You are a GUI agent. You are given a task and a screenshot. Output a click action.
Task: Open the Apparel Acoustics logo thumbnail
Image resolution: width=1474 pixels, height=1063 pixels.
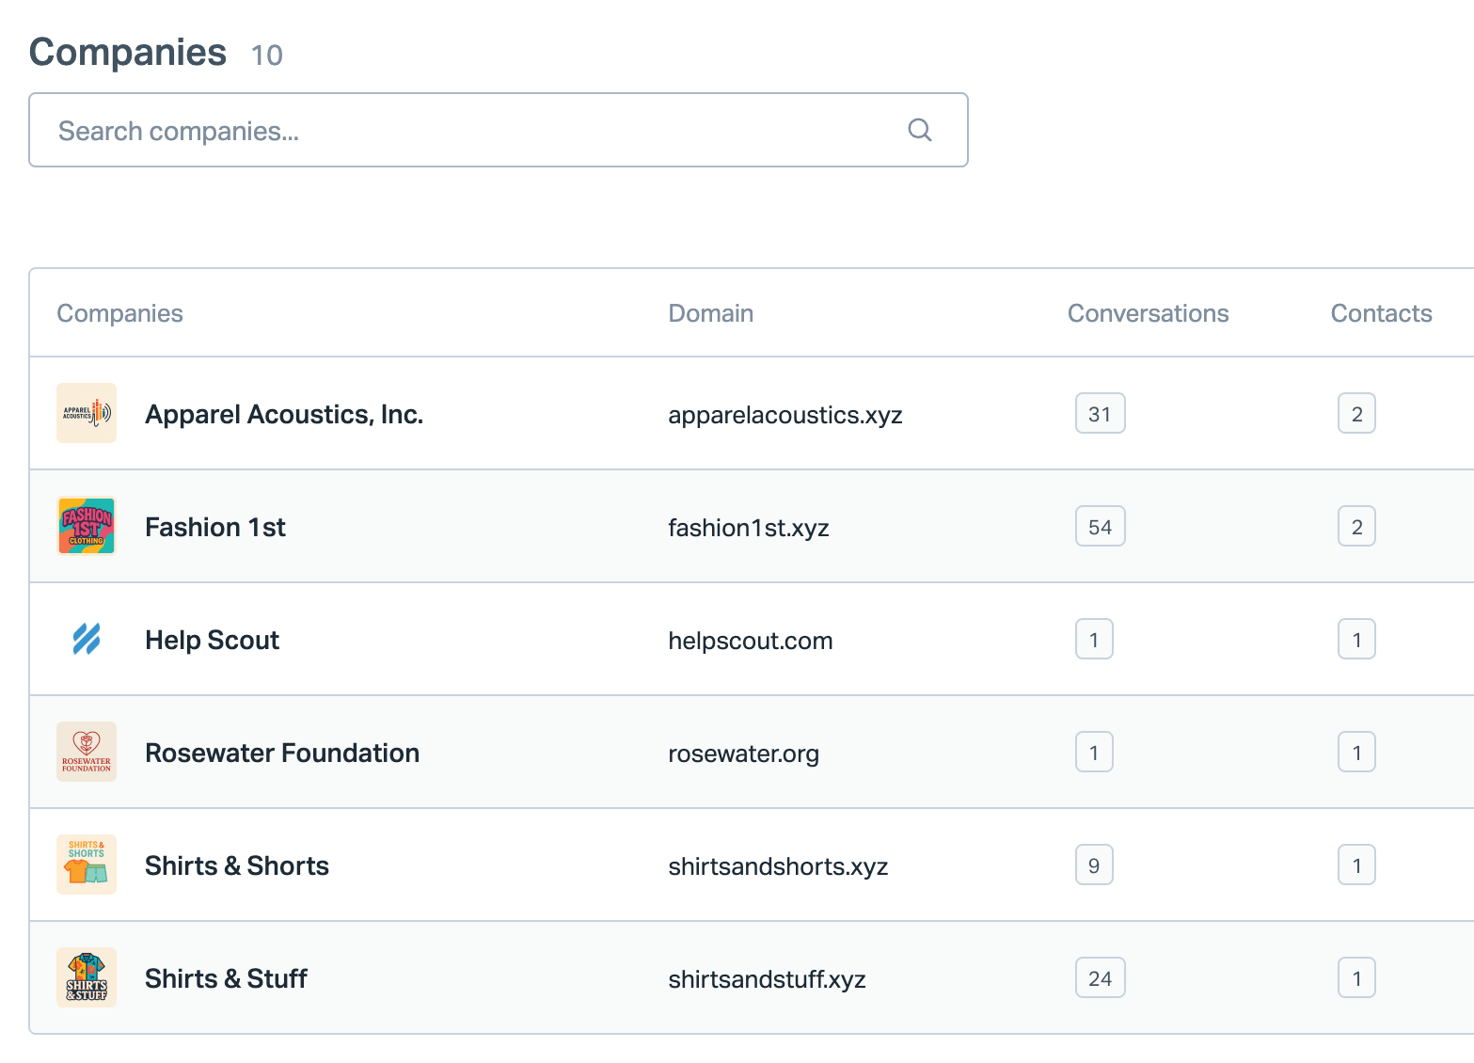(87, 413)
